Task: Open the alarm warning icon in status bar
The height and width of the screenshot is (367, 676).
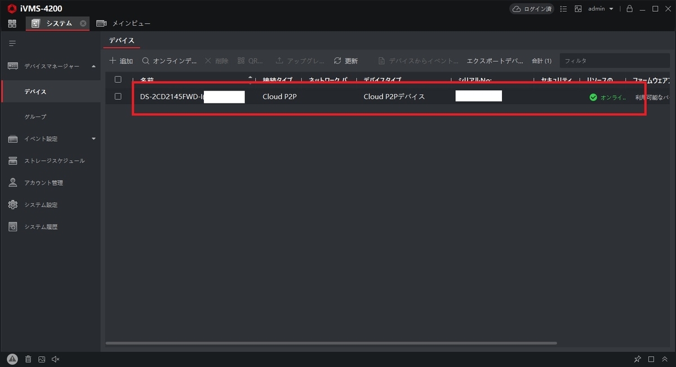Action: click(12, 359)
